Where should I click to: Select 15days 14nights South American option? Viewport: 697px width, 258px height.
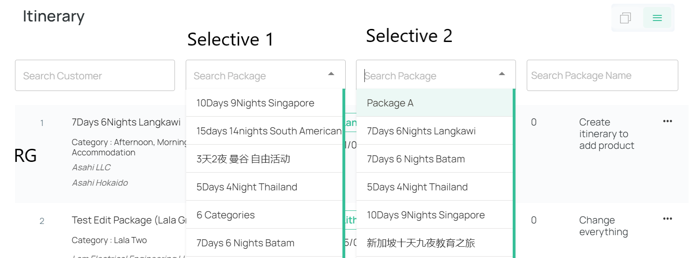pyautogui.click(x=264, y=131)
